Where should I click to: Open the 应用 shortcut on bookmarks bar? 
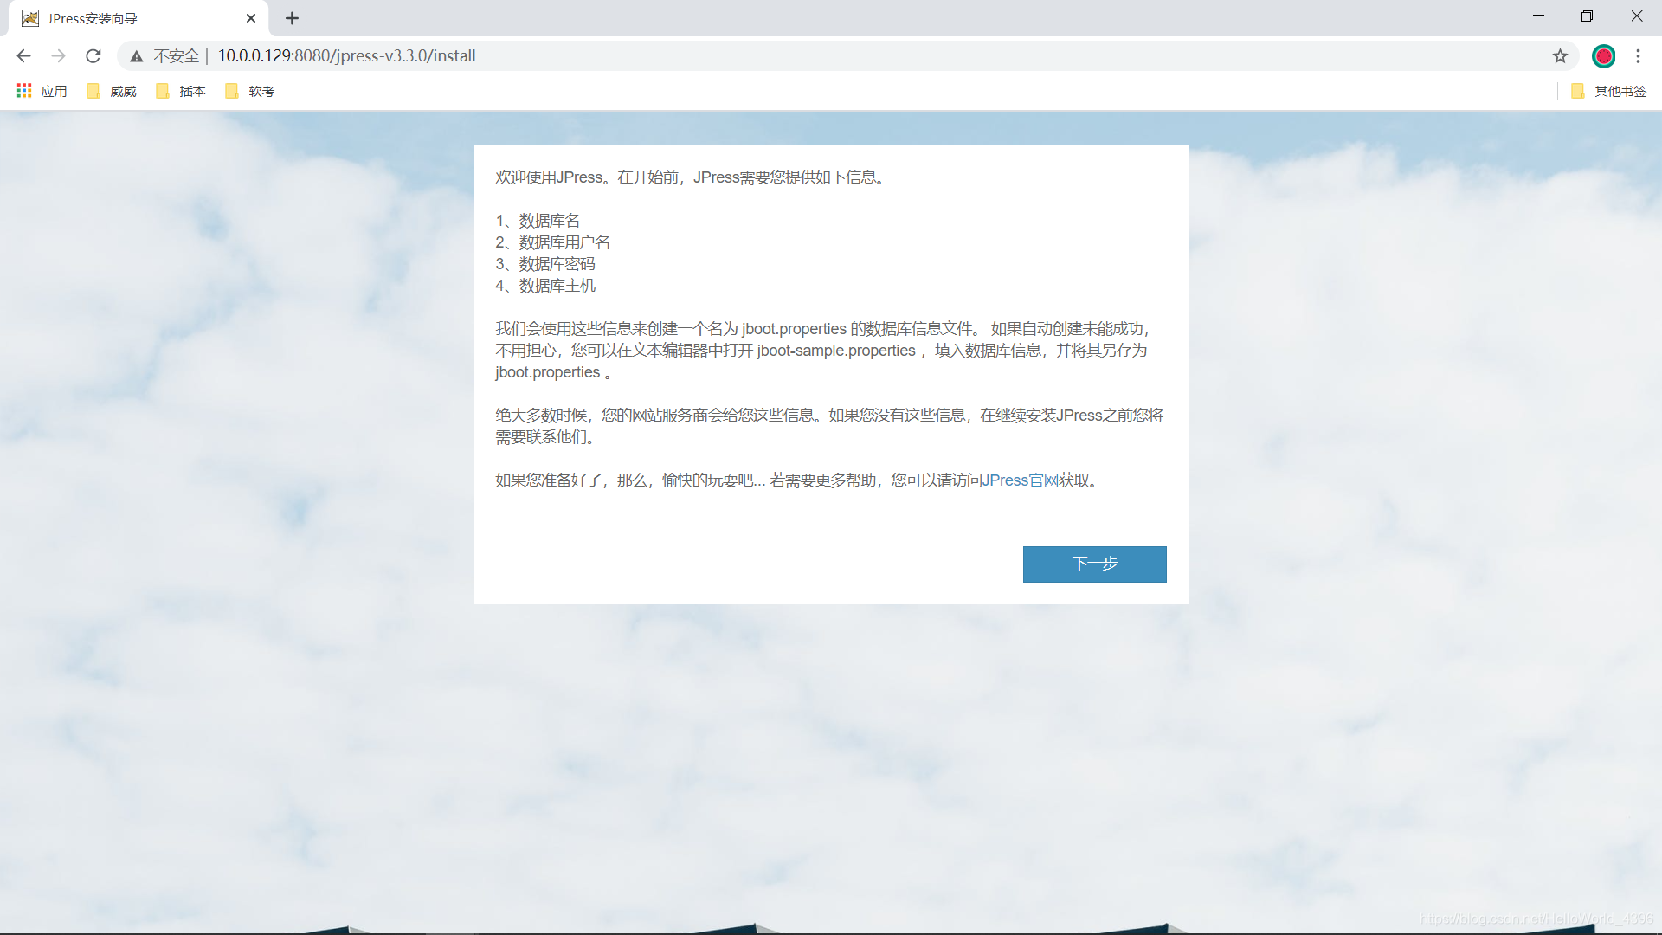pos(41,90)
